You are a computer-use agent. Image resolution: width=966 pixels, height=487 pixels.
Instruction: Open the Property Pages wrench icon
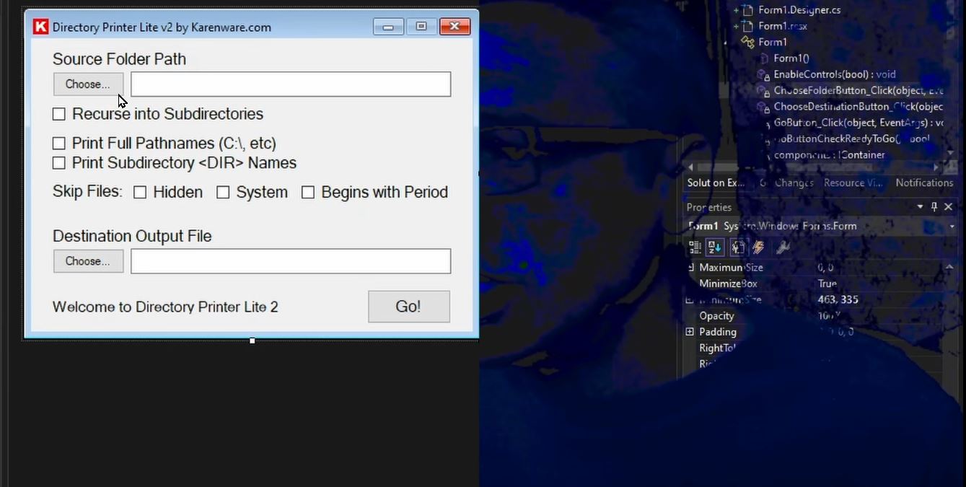point(783,247)
